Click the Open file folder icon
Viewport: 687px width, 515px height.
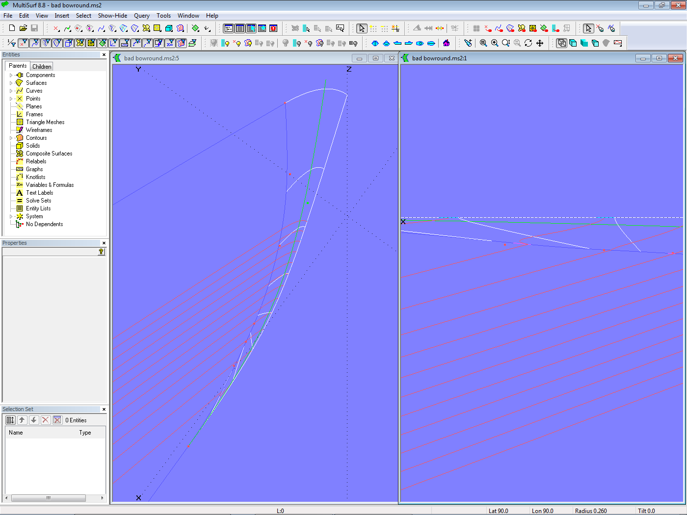point(23,28)
